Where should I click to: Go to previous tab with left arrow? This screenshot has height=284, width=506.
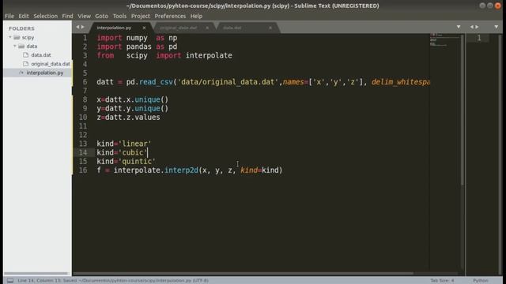point(77,28)
